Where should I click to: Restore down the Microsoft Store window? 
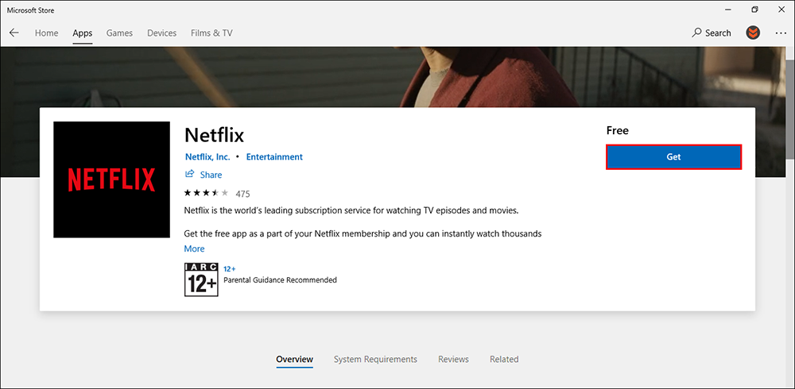[754, 10]
